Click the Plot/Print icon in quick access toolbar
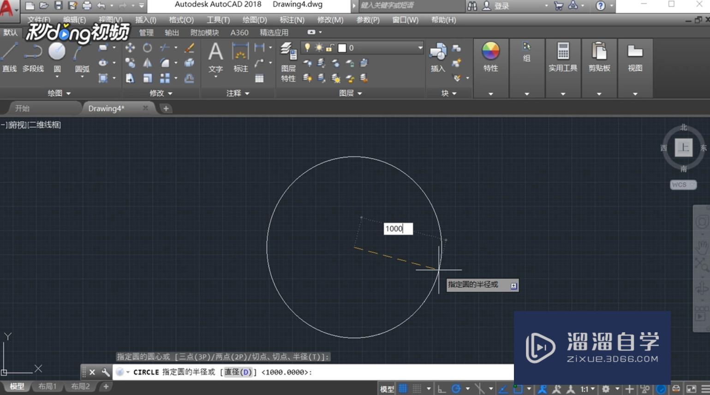The image size is (710, 395). coord(87,6)
